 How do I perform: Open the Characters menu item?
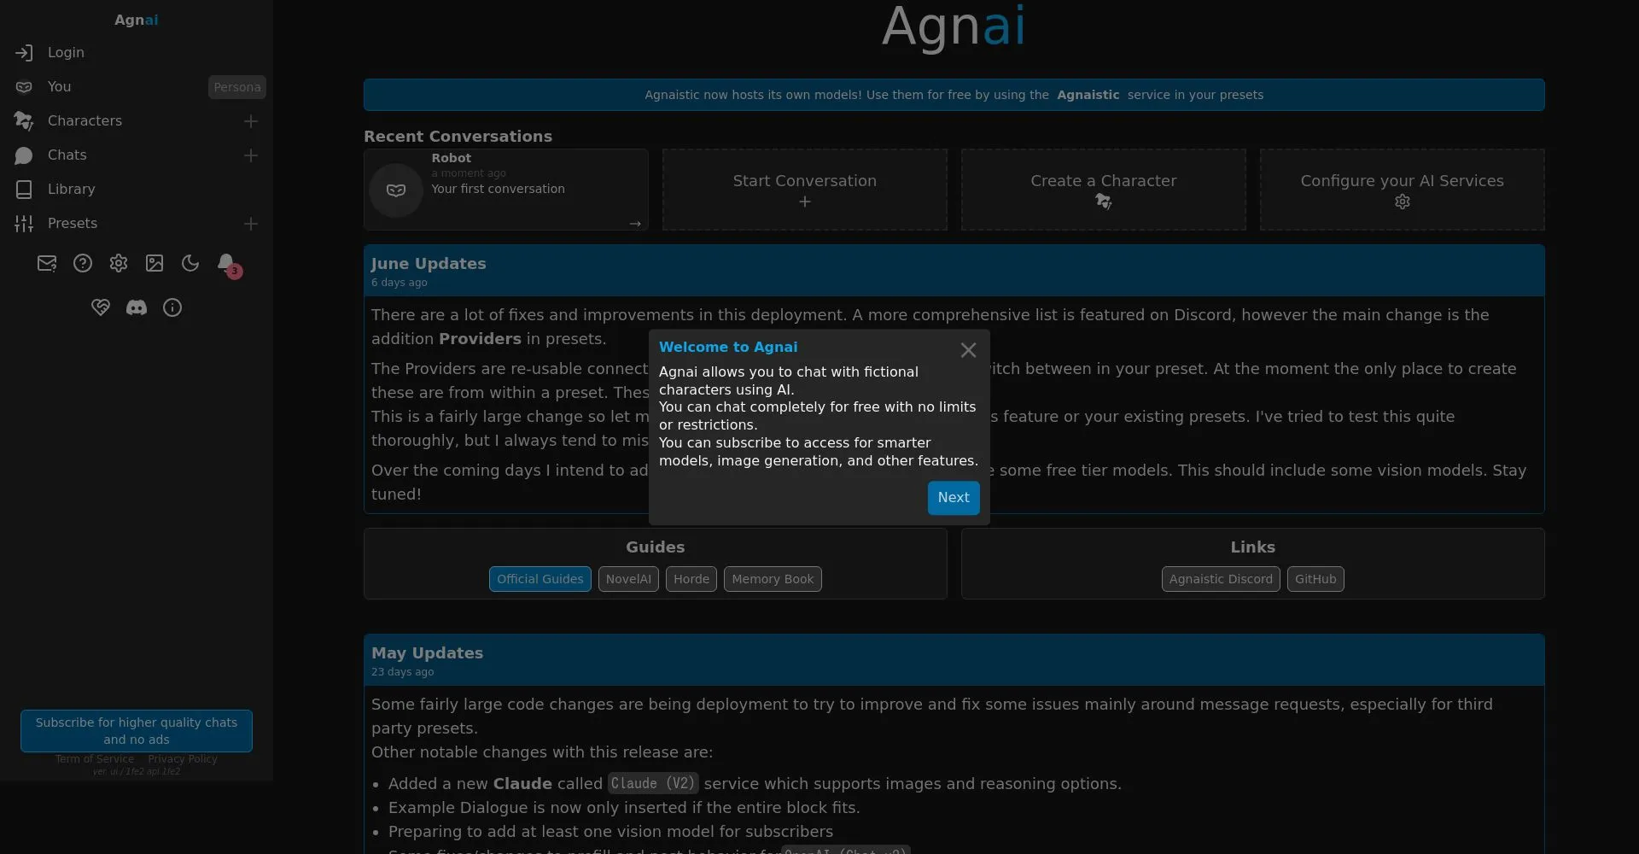pyautogui.click(x=85, y=121)
